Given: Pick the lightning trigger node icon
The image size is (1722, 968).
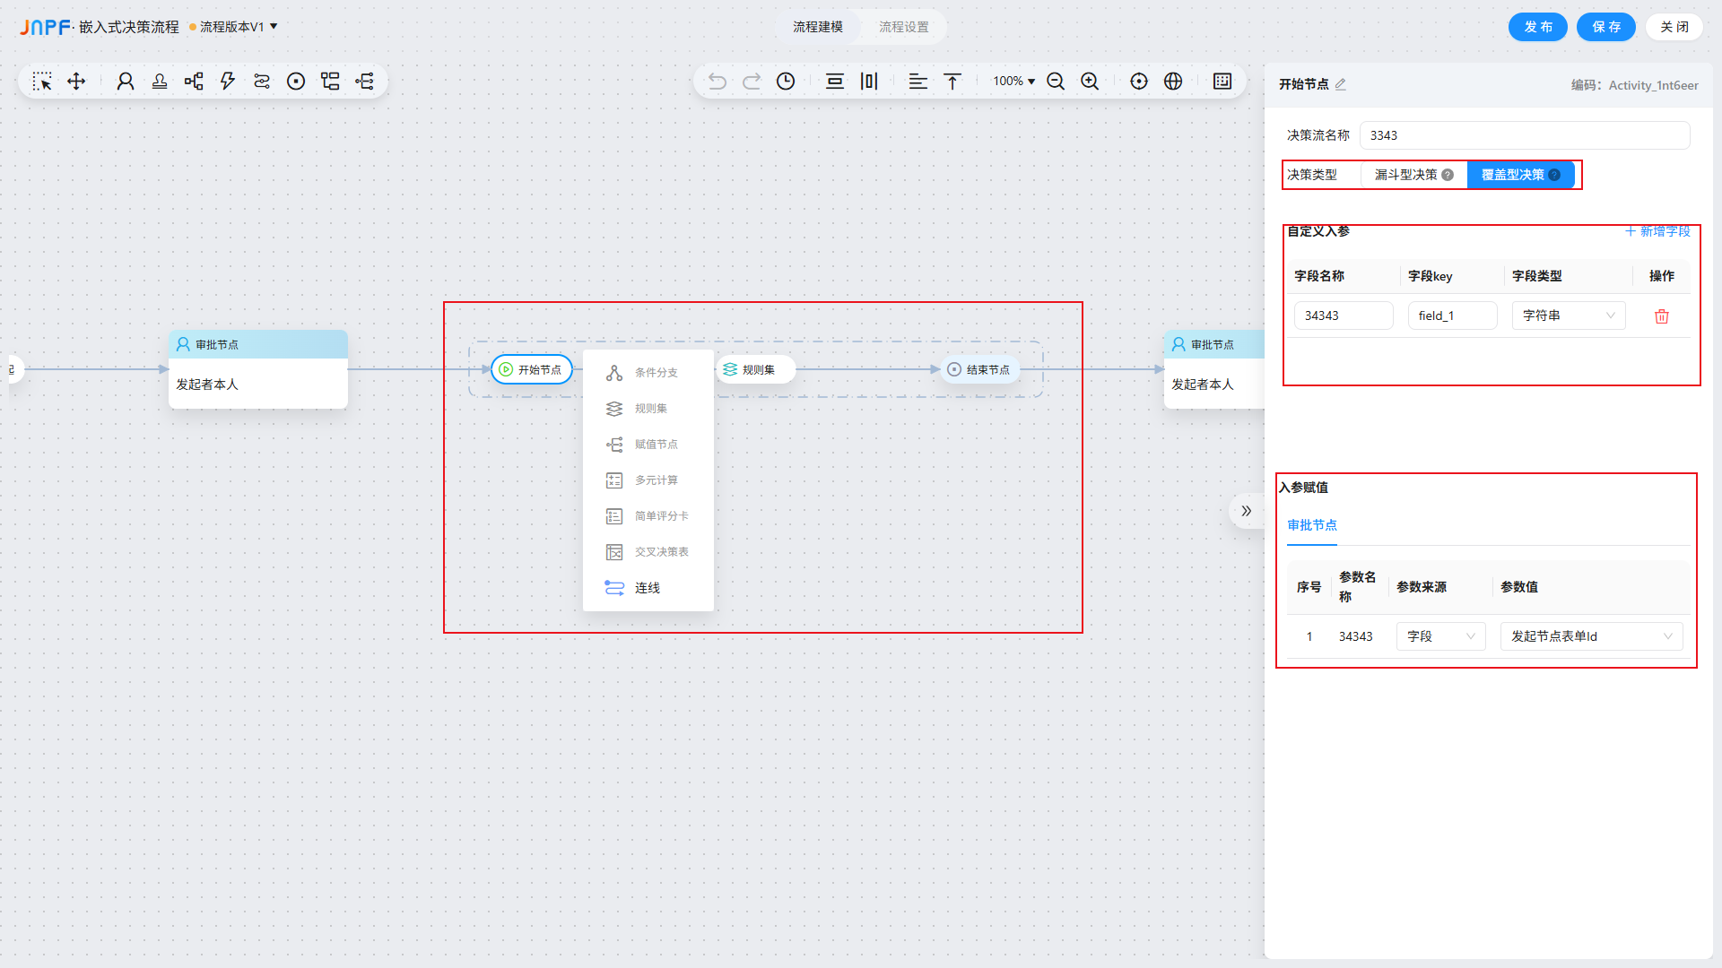Looking at the screenshot, I should coord(228,82).
